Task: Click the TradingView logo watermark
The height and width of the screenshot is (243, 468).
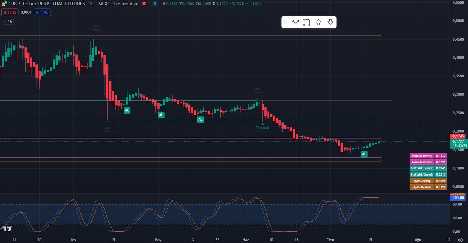Action: [7, 229]
